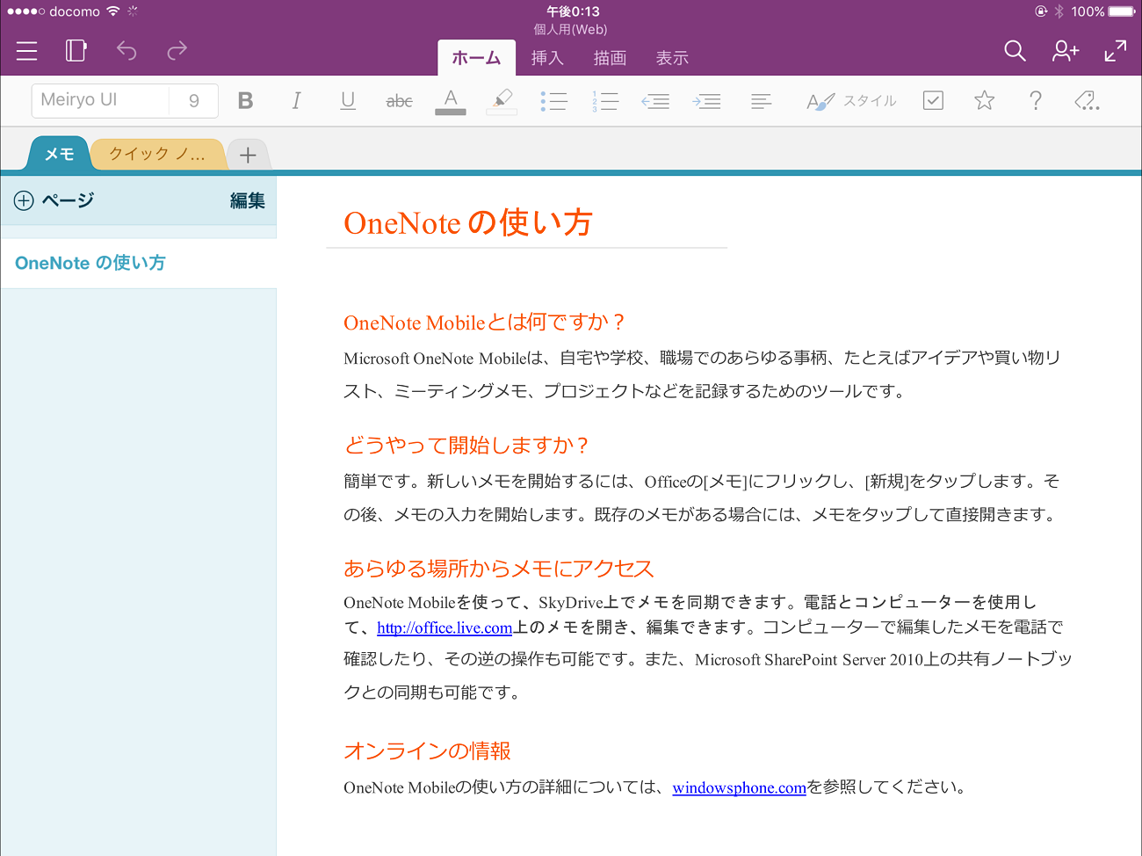Add a question mark tag

coord(1036,100)
